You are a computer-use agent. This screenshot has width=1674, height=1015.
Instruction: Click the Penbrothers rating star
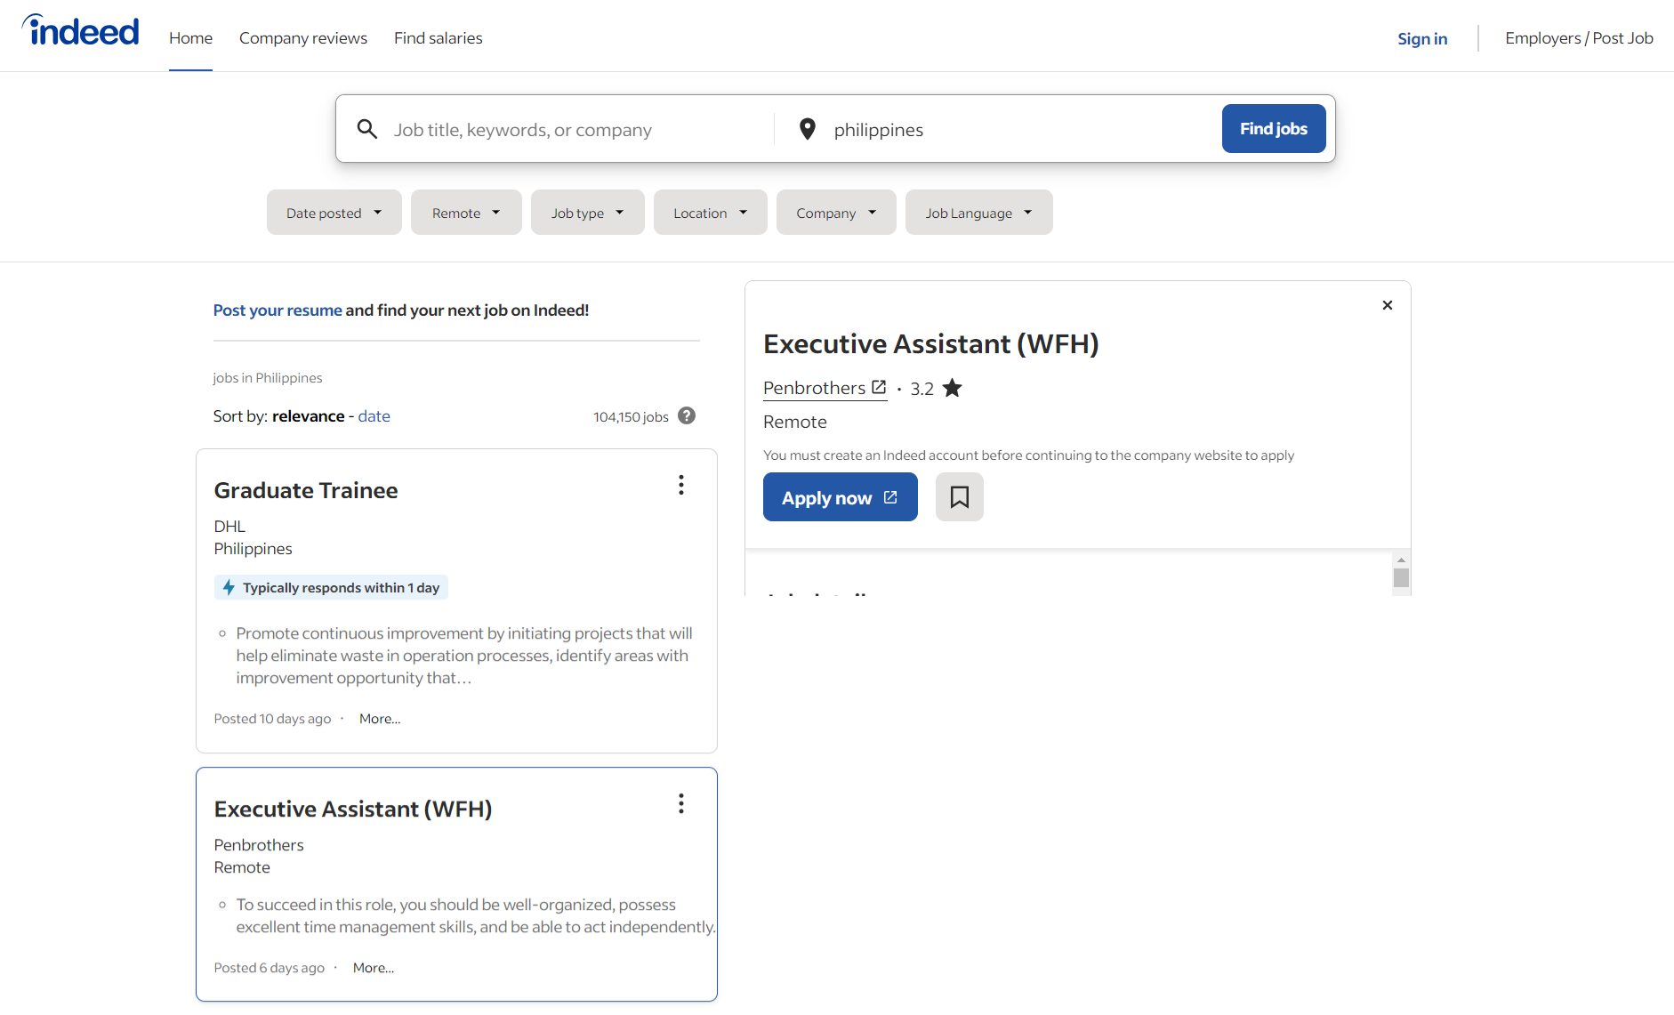click(x=952, y=388)
